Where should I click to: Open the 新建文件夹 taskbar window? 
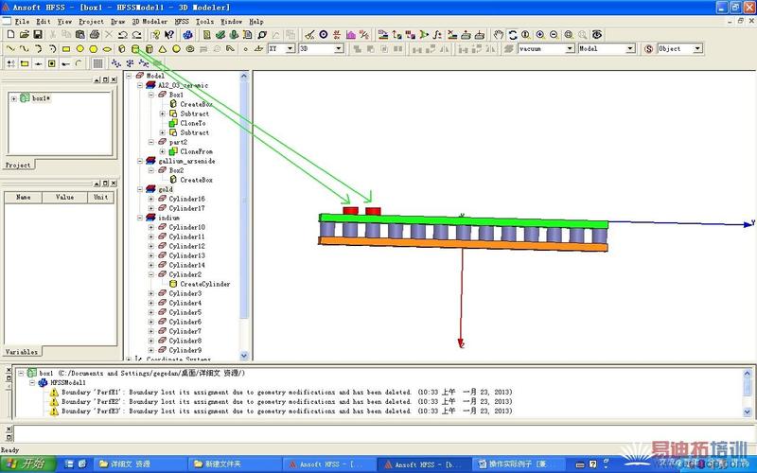[233, 464]
